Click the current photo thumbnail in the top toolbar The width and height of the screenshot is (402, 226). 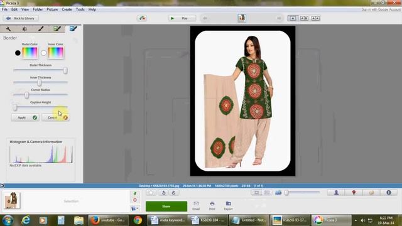(x=242, y=18)
